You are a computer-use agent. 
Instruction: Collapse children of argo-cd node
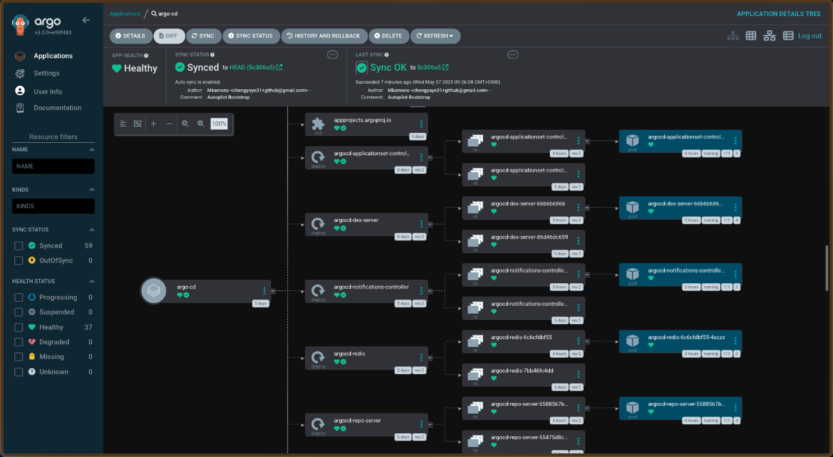(x=273, y=291)
